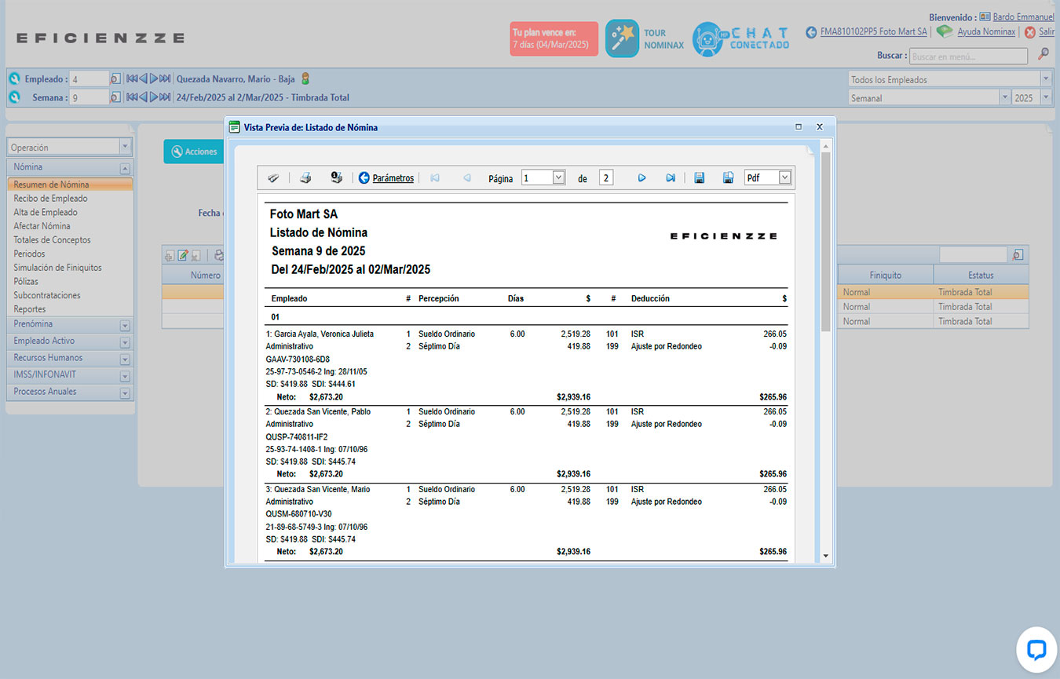Click the live chat bubble icon
The height and width of the screenshot is (679, 1060).
1036,649
